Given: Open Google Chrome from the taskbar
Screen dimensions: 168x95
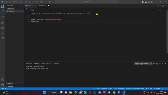Looking at the screenshot, I should point(114,92).
